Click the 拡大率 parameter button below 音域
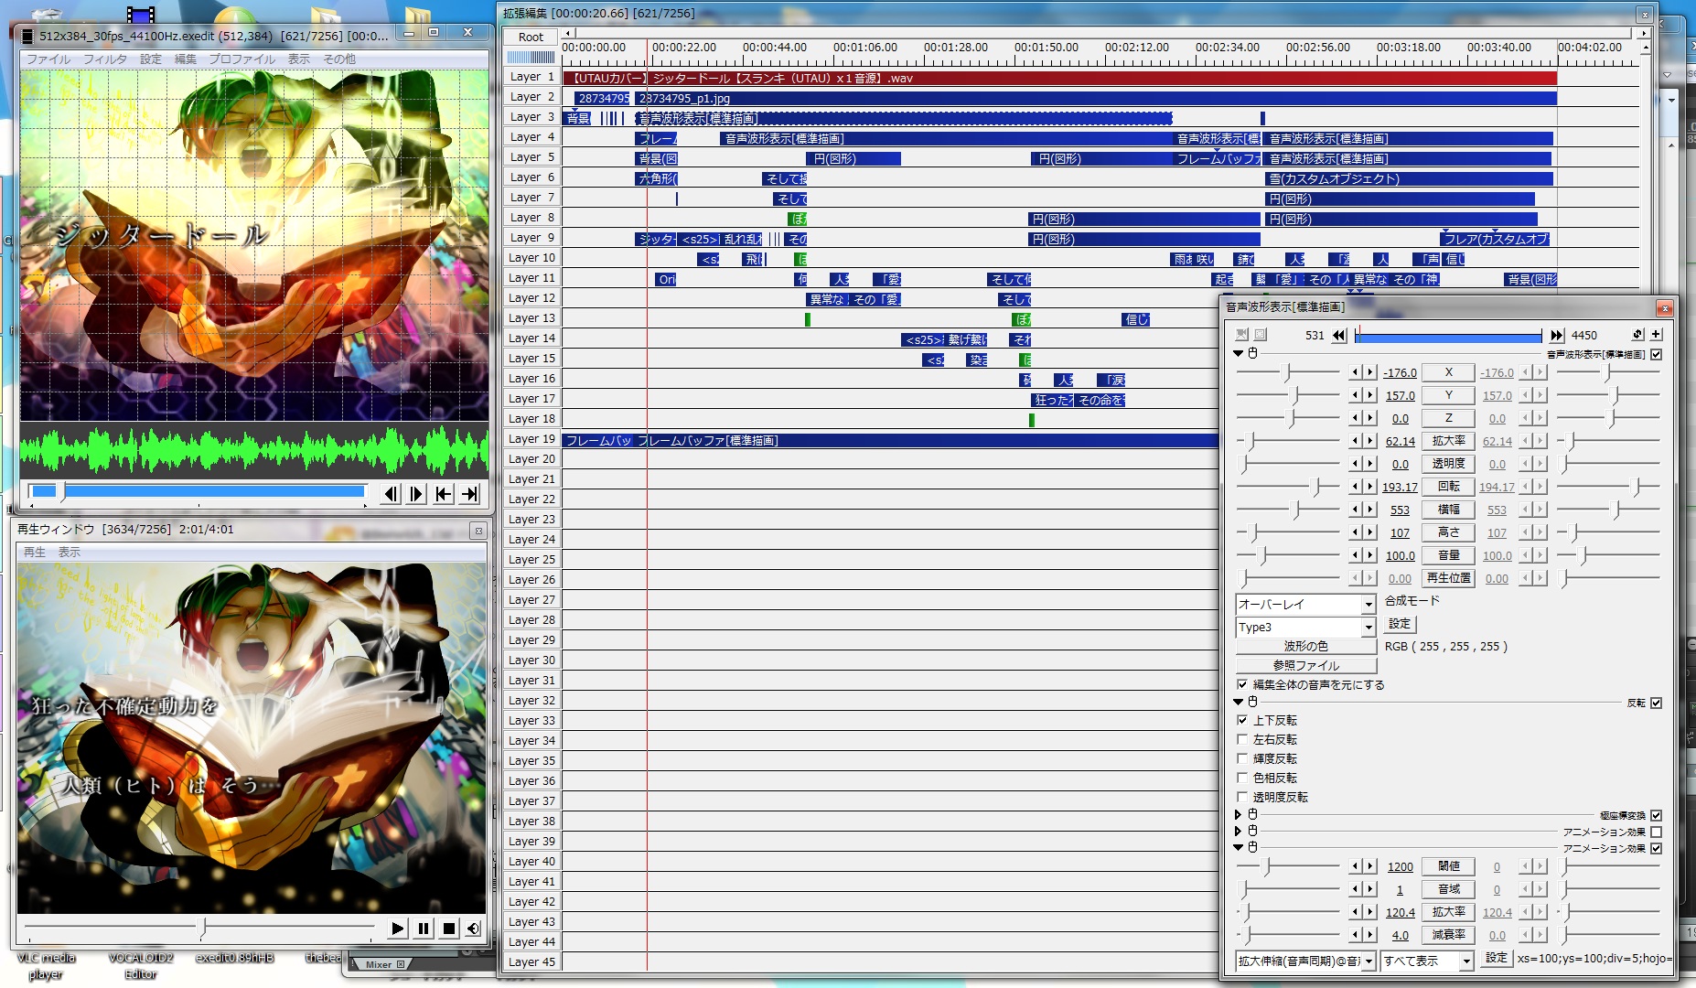This screenshot has height=988, width=1696. pos(1448,912)
